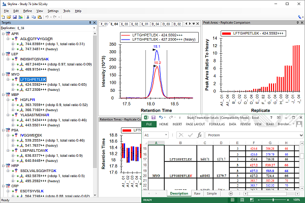Close the Targets panel

coord(95,23)
